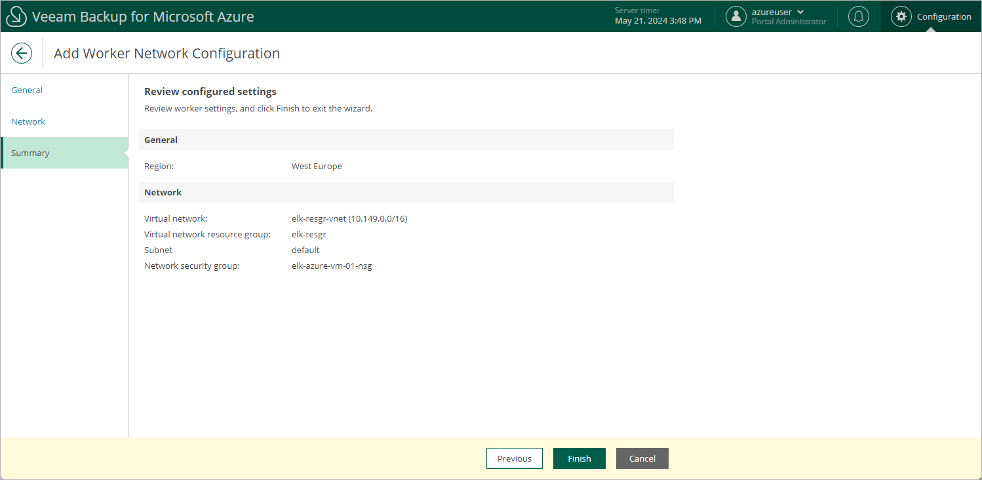Click the Previous button
Screen dimensions: 982x480
tap(515, 458)
